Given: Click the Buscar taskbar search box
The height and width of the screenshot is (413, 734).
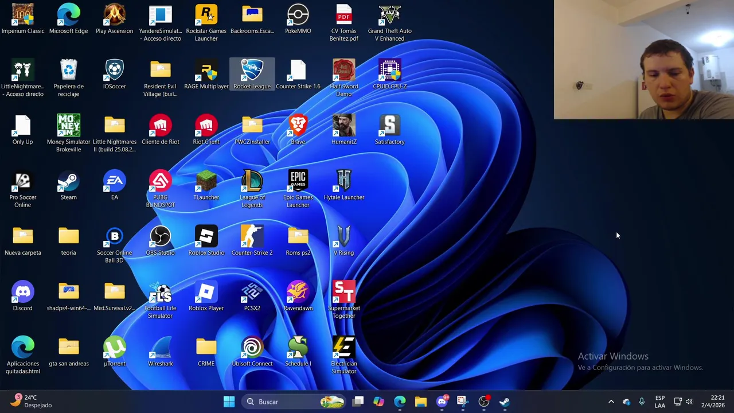Looking at the screenshot, I should tap(294, 402).
